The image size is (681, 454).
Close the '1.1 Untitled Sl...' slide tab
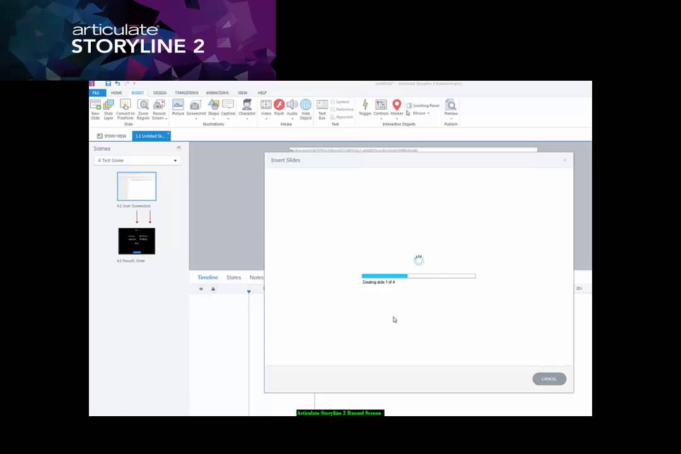168,133
